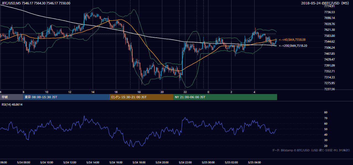Click the hour tick 14 under the chart
This screenshot has width=353, height=165.
(x=93, y=92)
